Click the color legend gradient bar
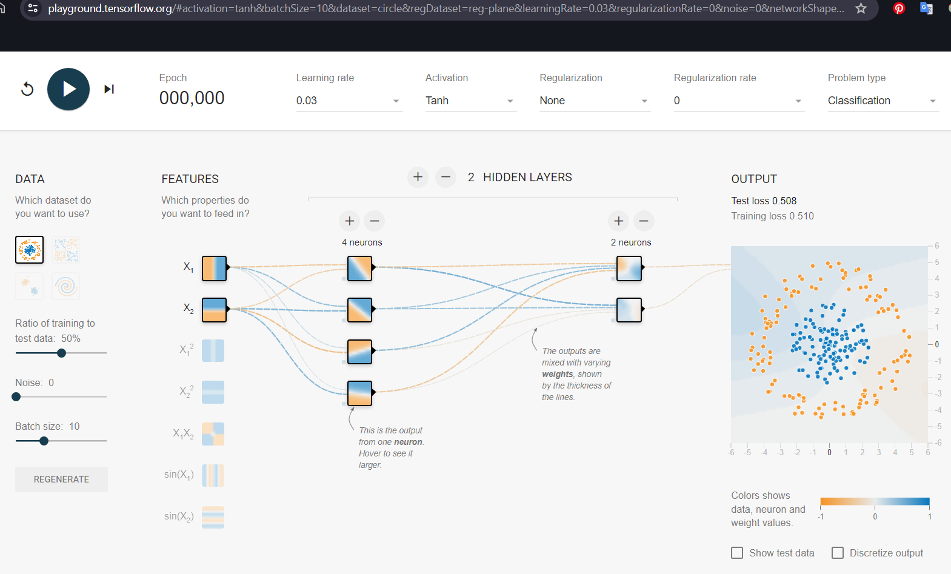 (x=875, y=501)
